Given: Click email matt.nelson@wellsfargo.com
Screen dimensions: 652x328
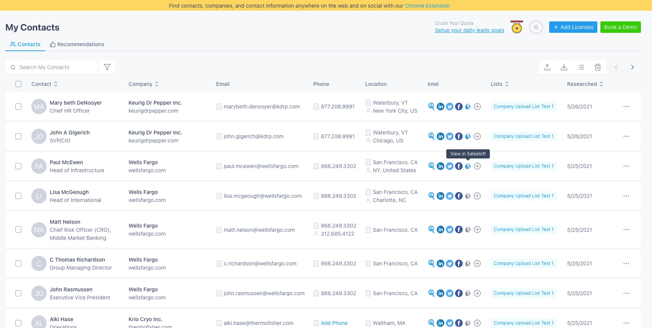Looking at the screenshot, I should pos(259,230).
